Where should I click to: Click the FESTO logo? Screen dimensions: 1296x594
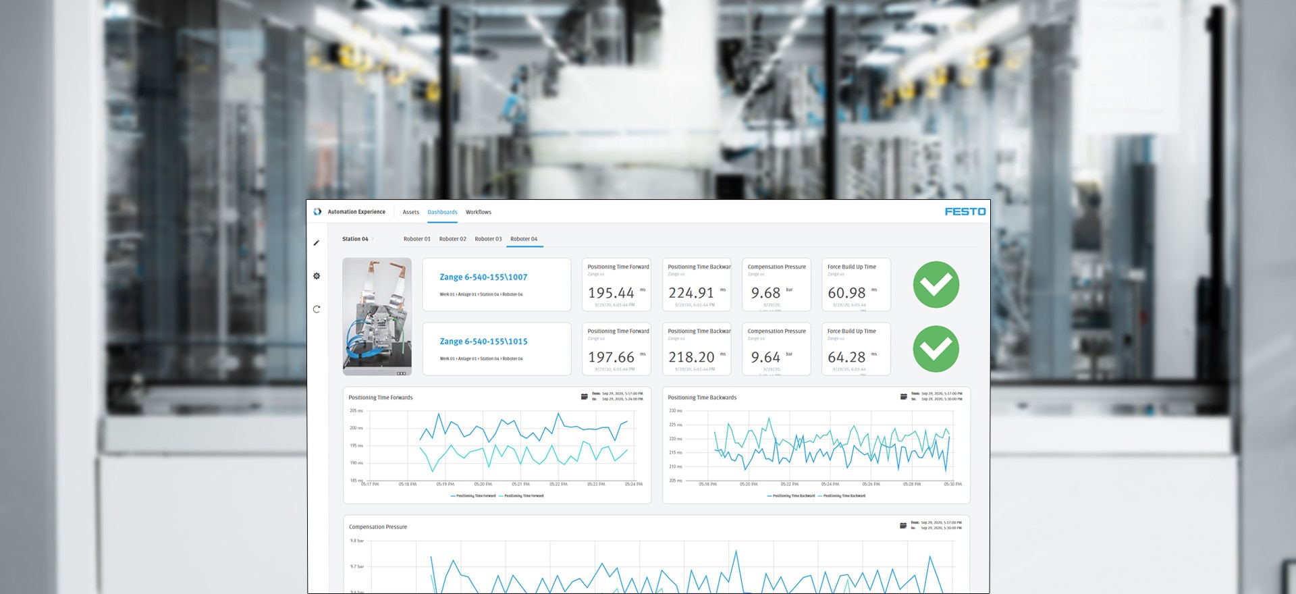(x=965, y=212)
